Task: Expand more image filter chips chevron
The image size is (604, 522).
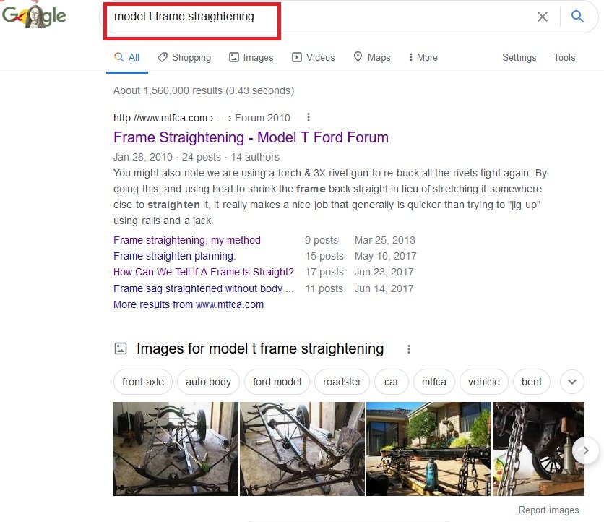Action: point(572,382)
